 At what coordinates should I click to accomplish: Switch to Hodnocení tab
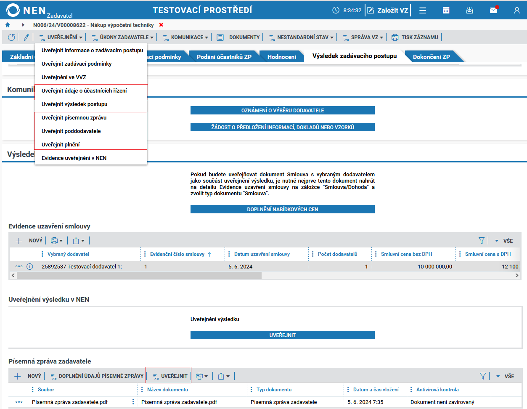coord(282,57)
